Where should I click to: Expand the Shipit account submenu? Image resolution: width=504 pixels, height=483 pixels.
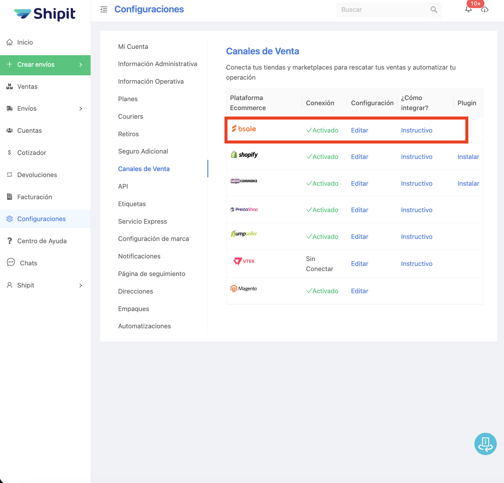tap(81, 285)
